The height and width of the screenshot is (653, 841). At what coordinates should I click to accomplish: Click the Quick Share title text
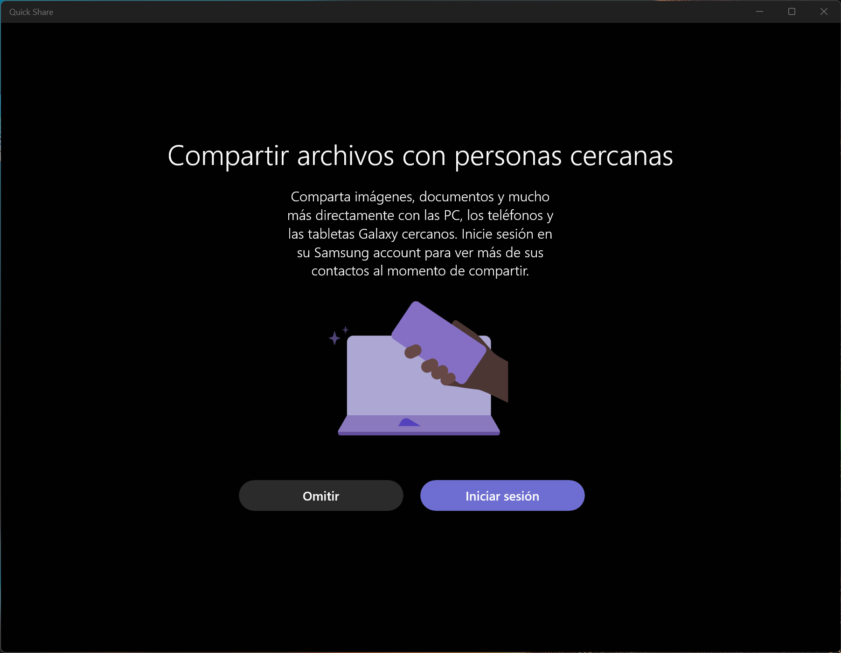point(31,12)
